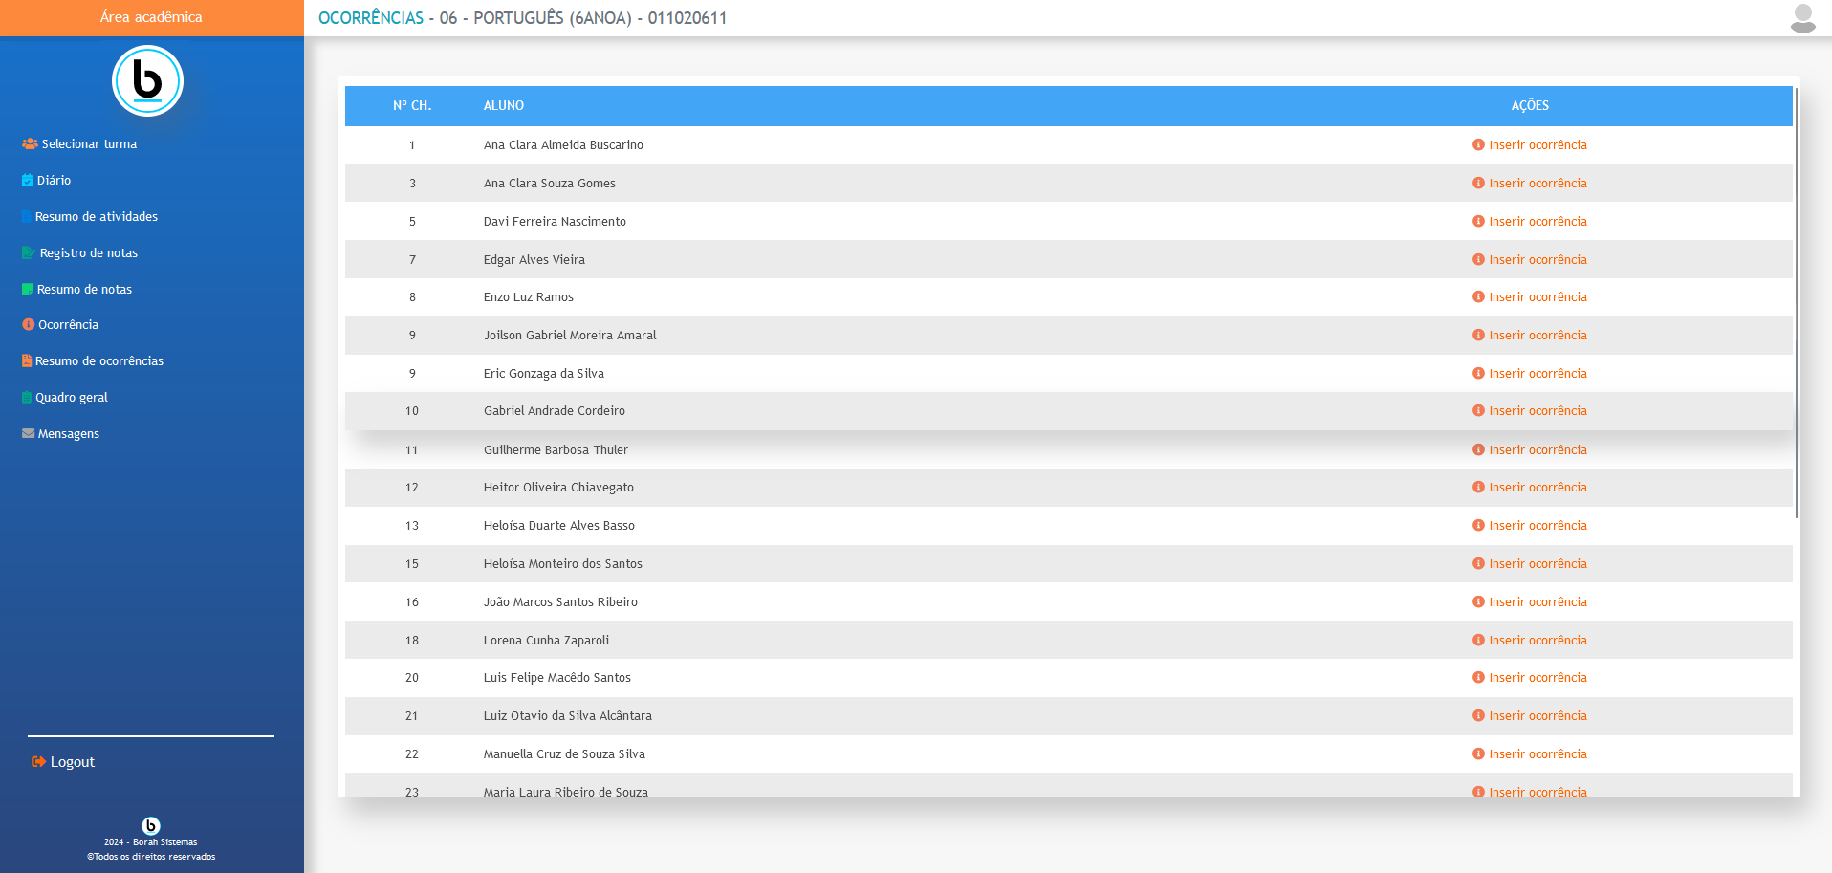
Task: Click the Diário clipboard icon
Action: point(28,180)
